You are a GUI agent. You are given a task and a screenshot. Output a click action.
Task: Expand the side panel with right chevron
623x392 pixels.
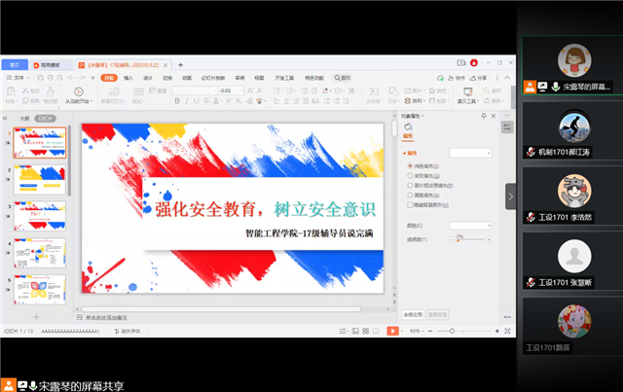510,196
